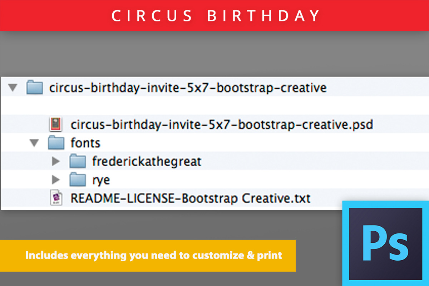Click the frederickathegreat folder icon
429x286 pixels.
[77, 161]
